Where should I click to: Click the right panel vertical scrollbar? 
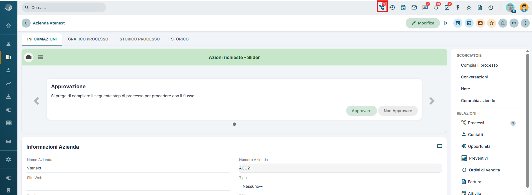click(x=528, y=120)
